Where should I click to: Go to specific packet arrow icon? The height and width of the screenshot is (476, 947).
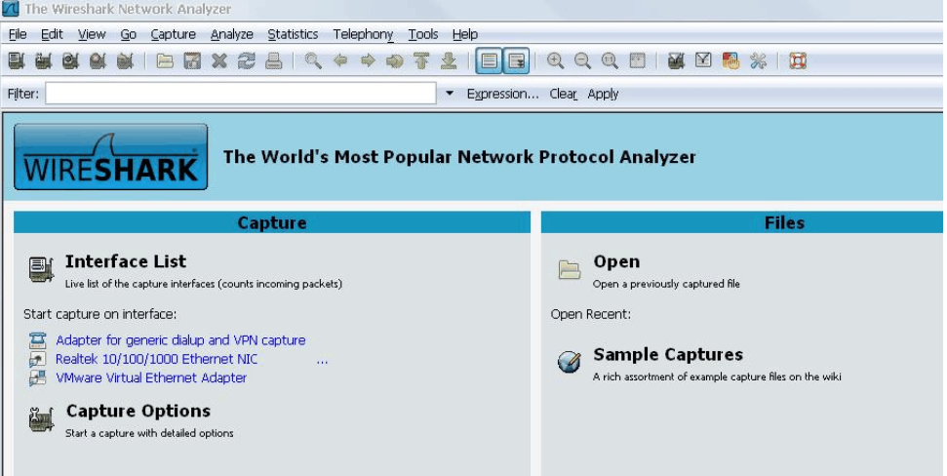(394, 61)
